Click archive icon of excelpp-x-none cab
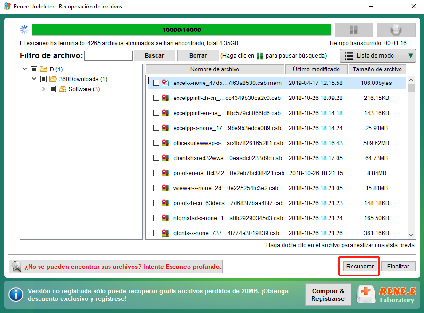The width and height of the screenshot is (424, 313). coord(165,128)
